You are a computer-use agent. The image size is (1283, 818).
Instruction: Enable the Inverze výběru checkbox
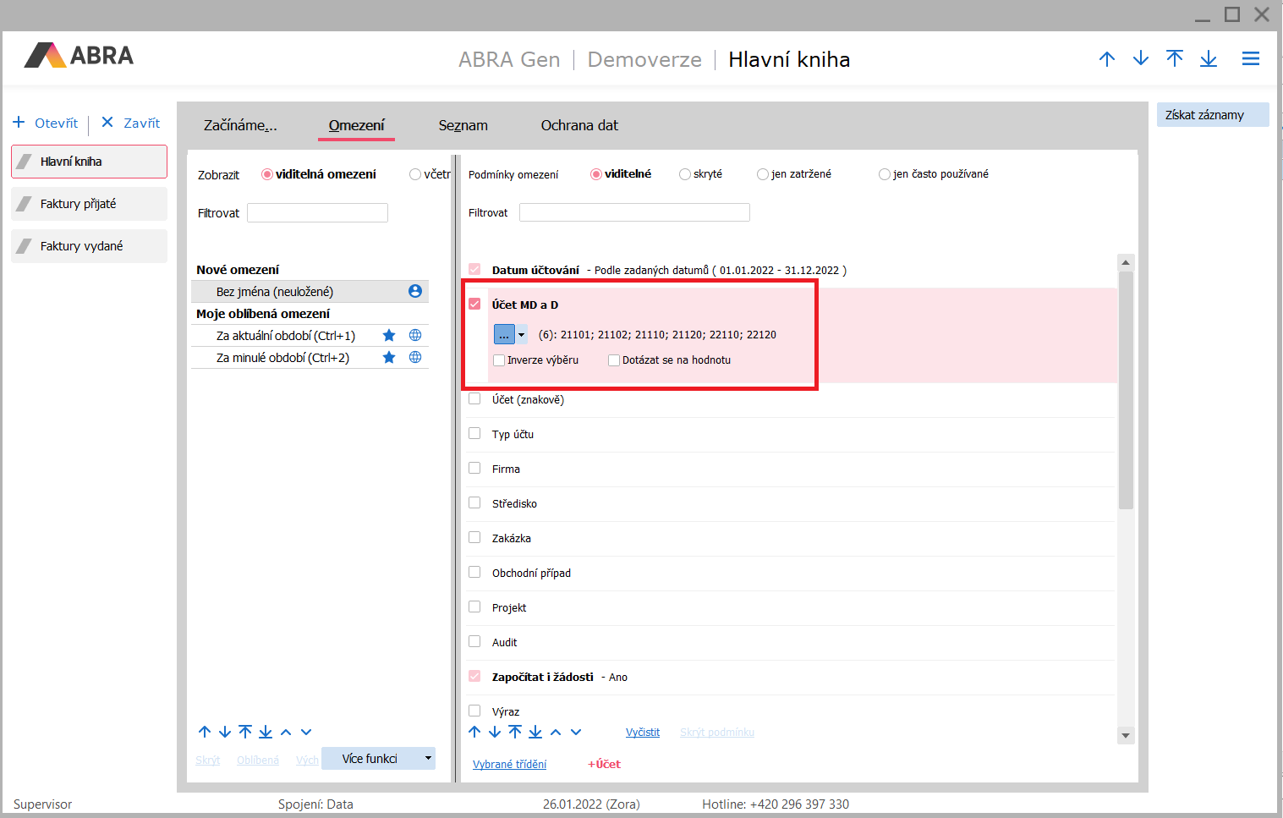pos(499,360)
